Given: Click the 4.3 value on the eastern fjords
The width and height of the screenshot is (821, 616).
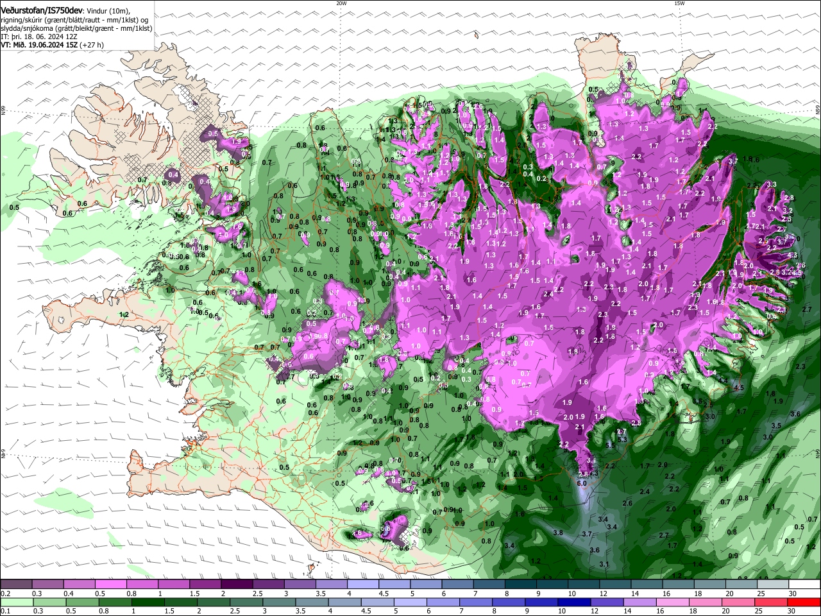Looking at the screenshot, I should (x=791, y=255).
